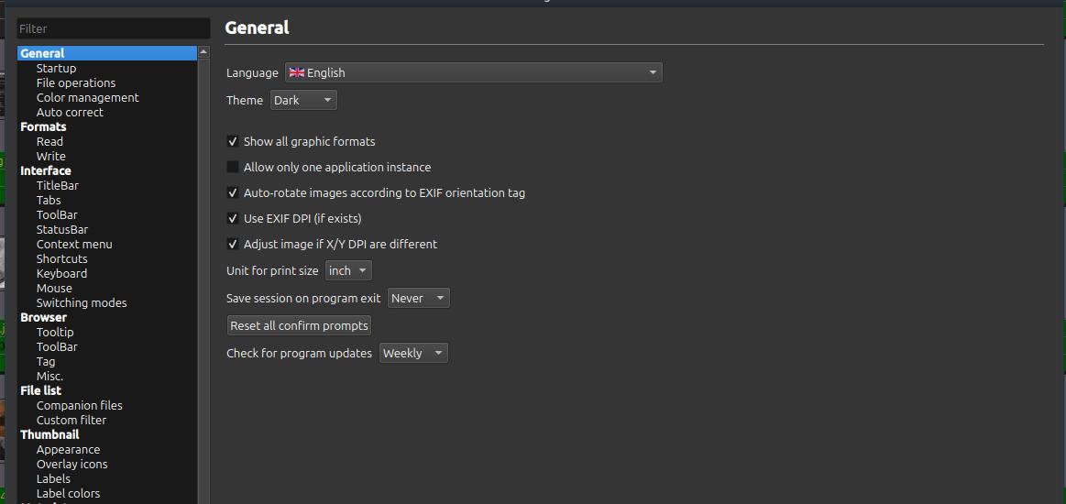Click in the Filter search field
1066x504 pixels.
(x=114, y=28)
